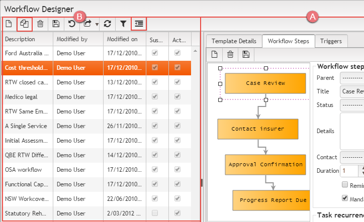Click the Details text area
This screenshot has width=364, height=222.
pyautogui.click(x=352, y=131)
